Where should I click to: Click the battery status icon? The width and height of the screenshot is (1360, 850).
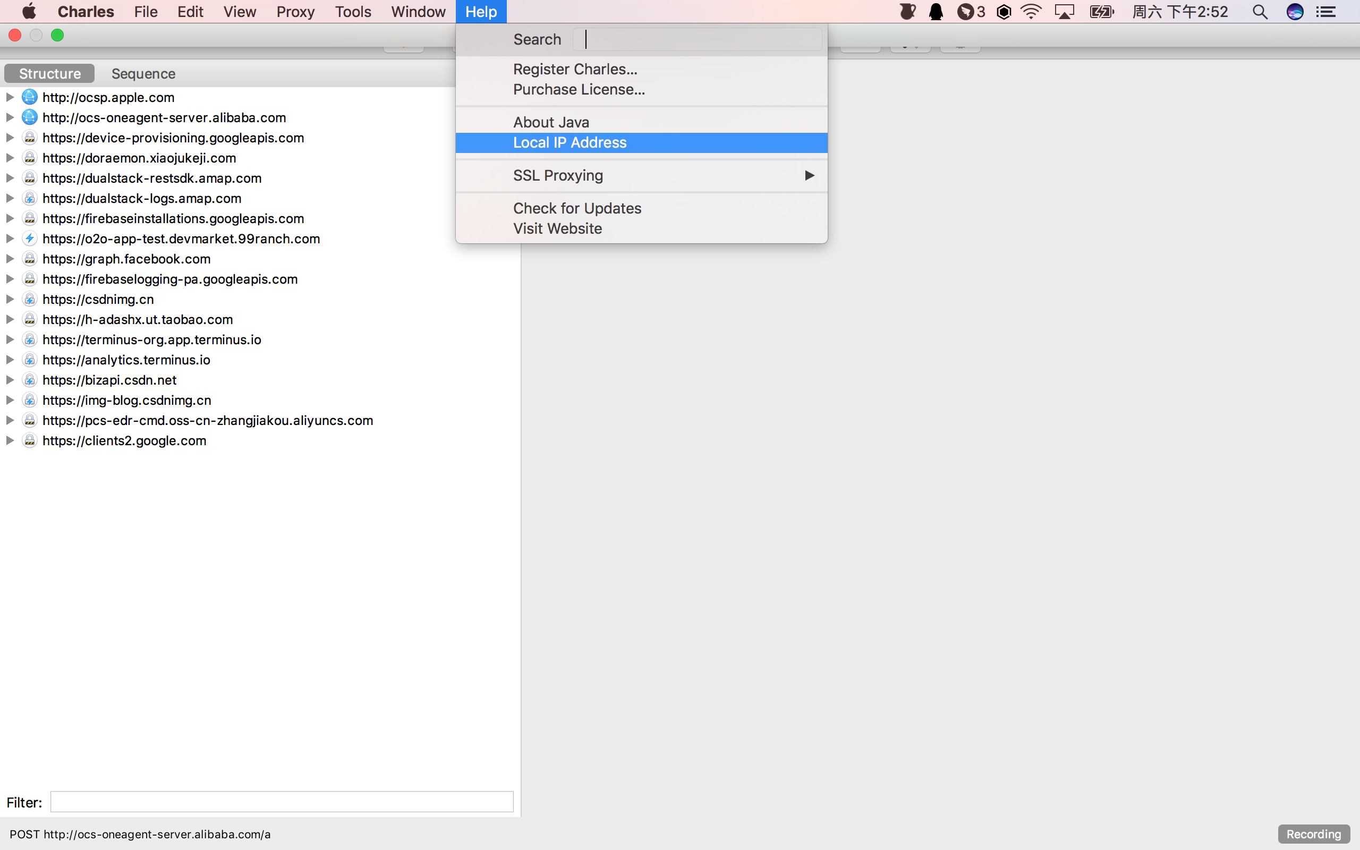coord(1101,12)
